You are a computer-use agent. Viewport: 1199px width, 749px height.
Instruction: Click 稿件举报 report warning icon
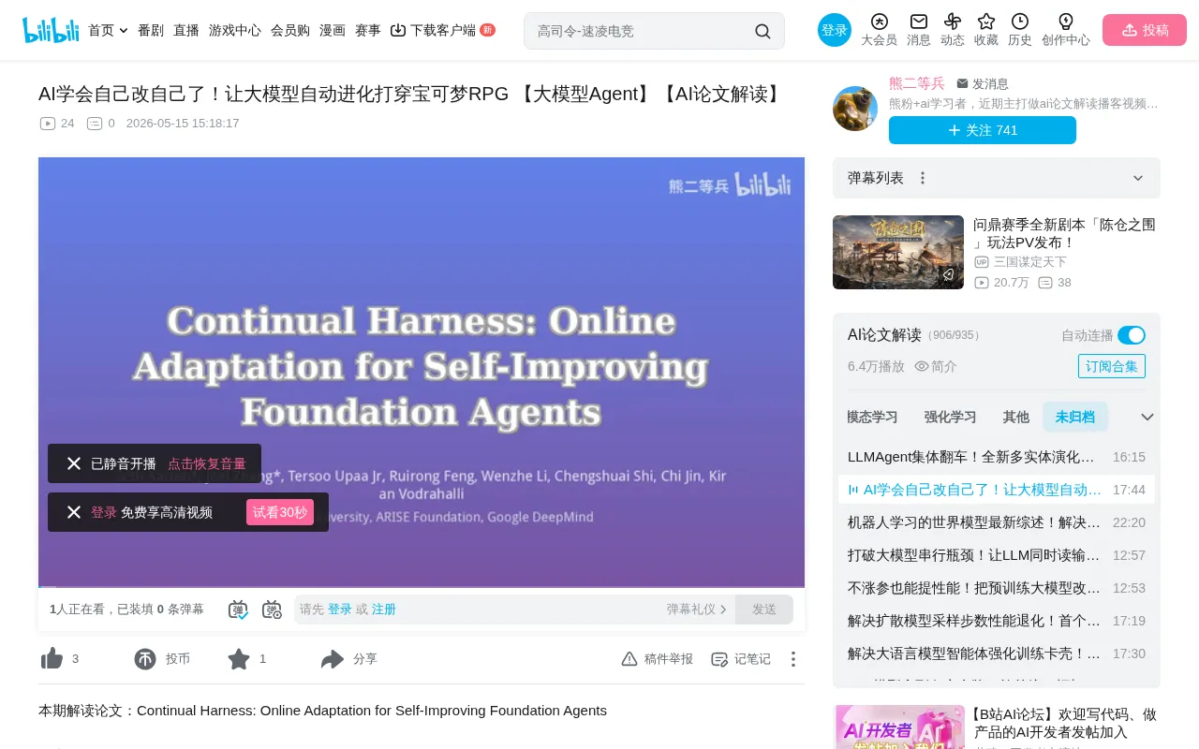point(629,659)
